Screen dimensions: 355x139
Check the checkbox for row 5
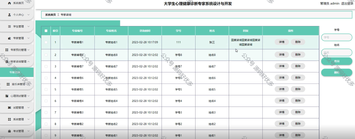click(x=46, y=89)
